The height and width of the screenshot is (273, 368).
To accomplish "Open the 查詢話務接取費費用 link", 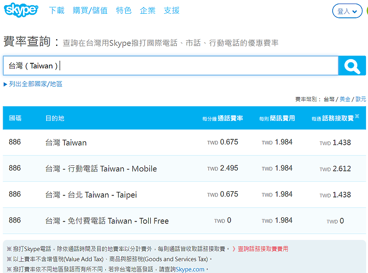I will click(x=263, y=249).
